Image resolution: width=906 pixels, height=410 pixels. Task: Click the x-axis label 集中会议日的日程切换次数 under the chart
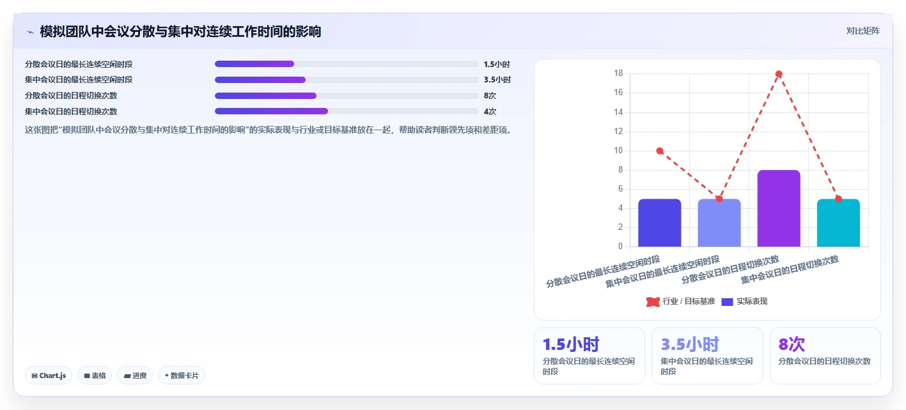point(790,270)
